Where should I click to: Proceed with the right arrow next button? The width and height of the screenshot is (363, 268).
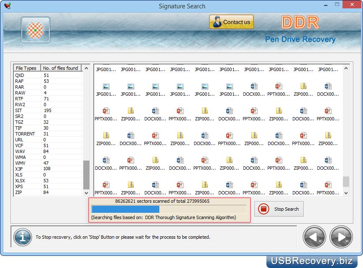coord(341,237)
